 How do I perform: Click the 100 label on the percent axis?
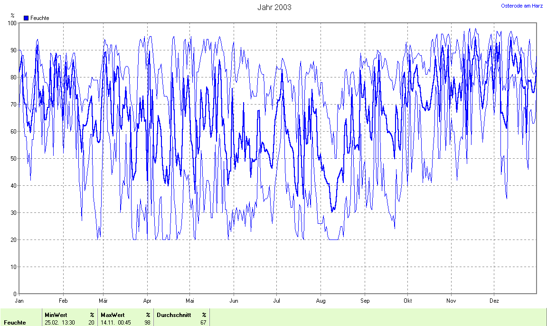pyautogui.click(x=12, y=23)
